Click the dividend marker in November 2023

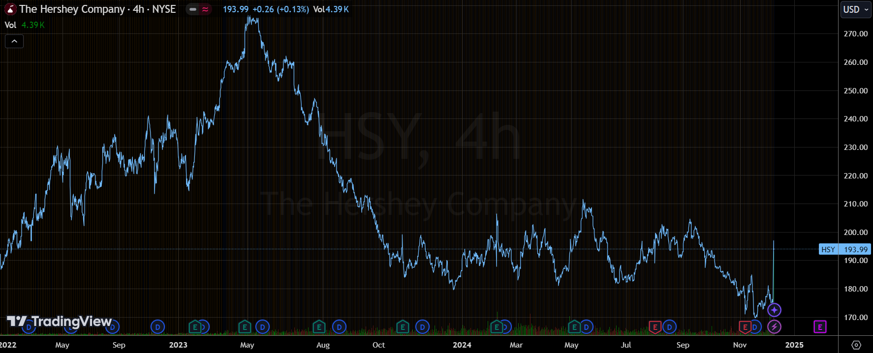(x=422, y=326)
